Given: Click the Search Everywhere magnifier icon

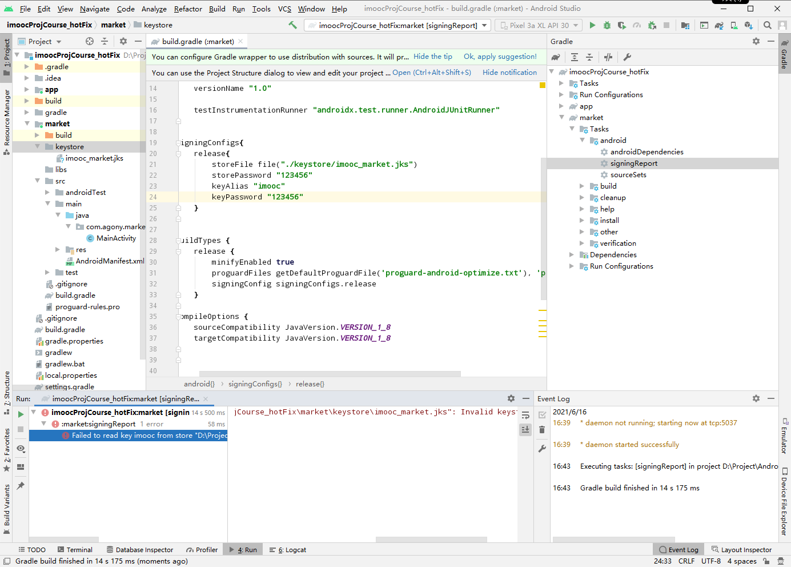Looking at the screenshot, I should point(768,25).
